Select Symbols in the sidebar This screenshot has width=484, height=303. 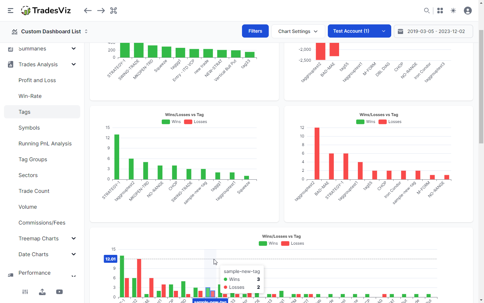tap(29, 128)
